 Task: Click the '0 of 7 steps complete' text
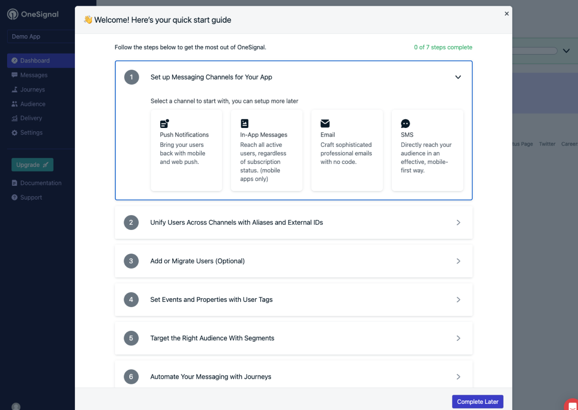pos(443,47)
